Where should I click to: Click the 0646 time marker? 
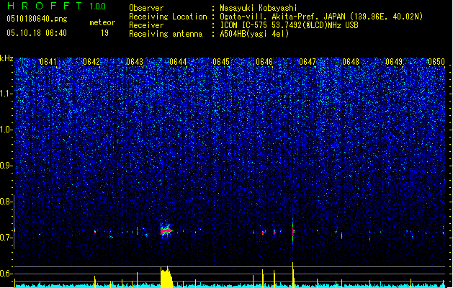264,62
